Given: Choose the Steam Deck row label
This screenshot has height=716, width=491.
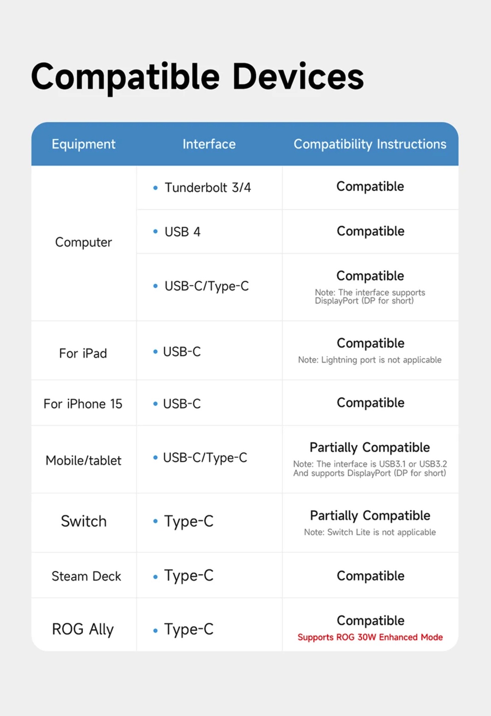Looking at the screenshot, I should click(86, 576).
